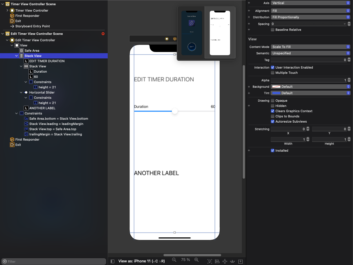Viewport: 353px width, 265px height.
Task: Collapse the Horizontal Slider tree item
Action: click(x=21, y=92)
